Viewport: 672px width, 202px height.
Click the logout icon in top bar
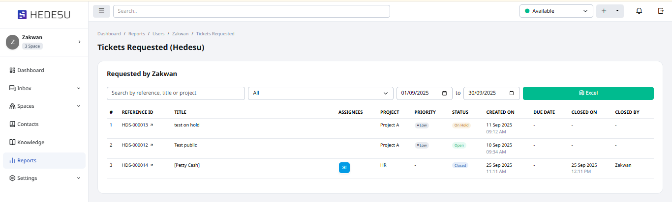click(660, 11)
